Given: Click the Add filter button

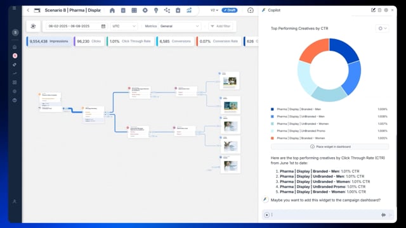Looking at the screenshot, I should pos(221,26).
